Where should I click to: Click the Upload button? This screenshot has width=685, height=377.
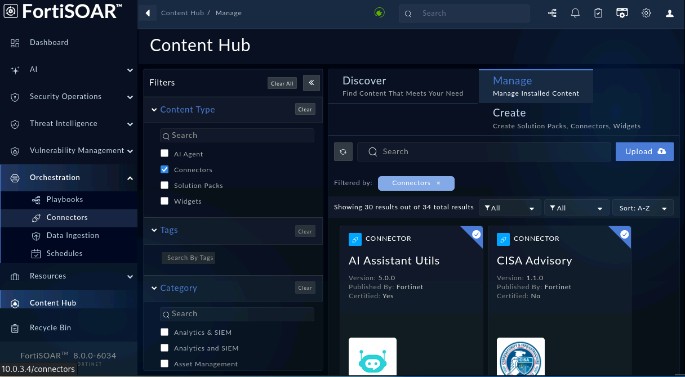644,151
